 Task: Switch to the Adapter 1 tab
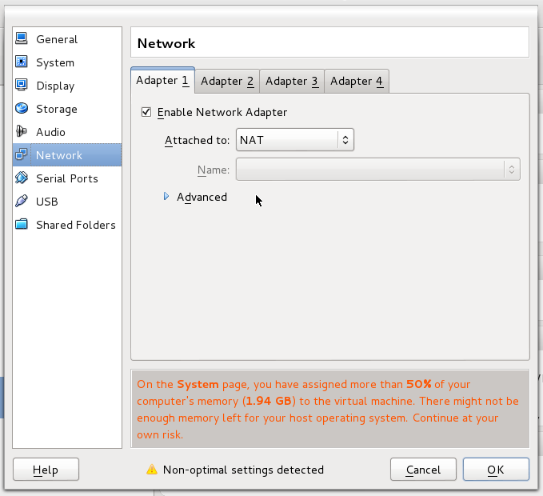point(163,80)
